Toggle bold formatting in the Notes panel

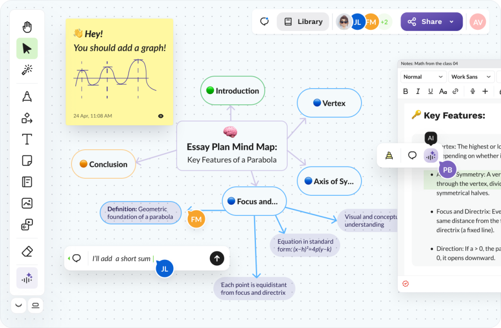click(405, 91)
